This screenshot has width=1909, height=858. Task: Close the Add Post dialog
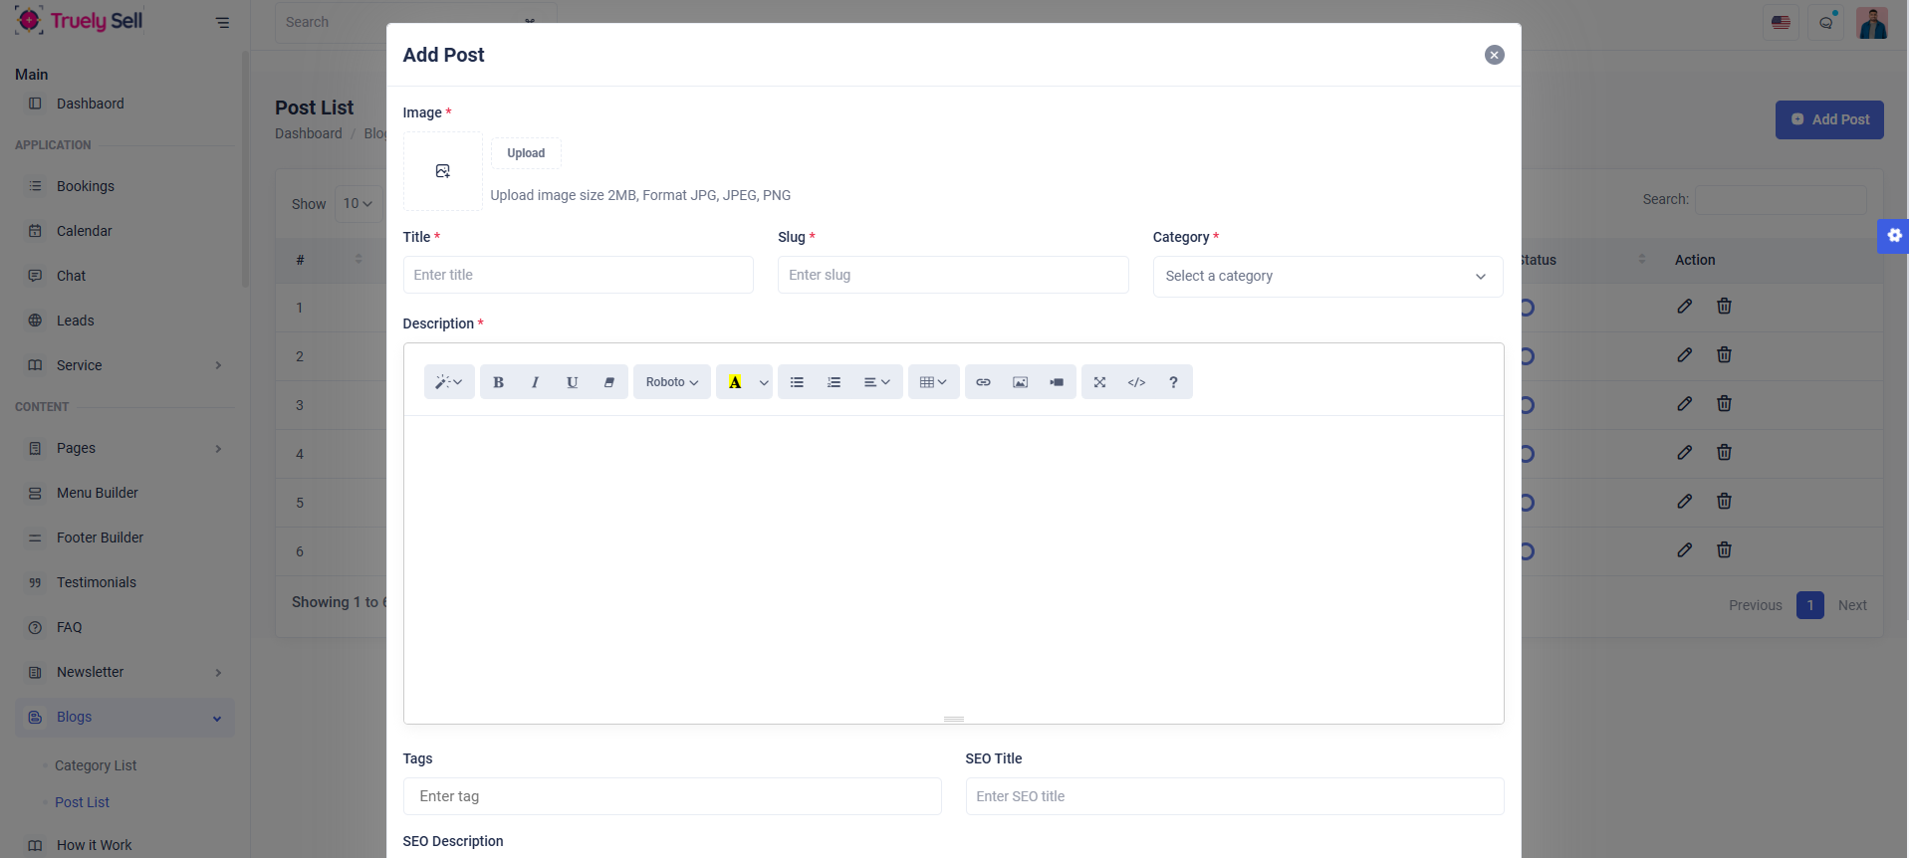point(1494,55)
